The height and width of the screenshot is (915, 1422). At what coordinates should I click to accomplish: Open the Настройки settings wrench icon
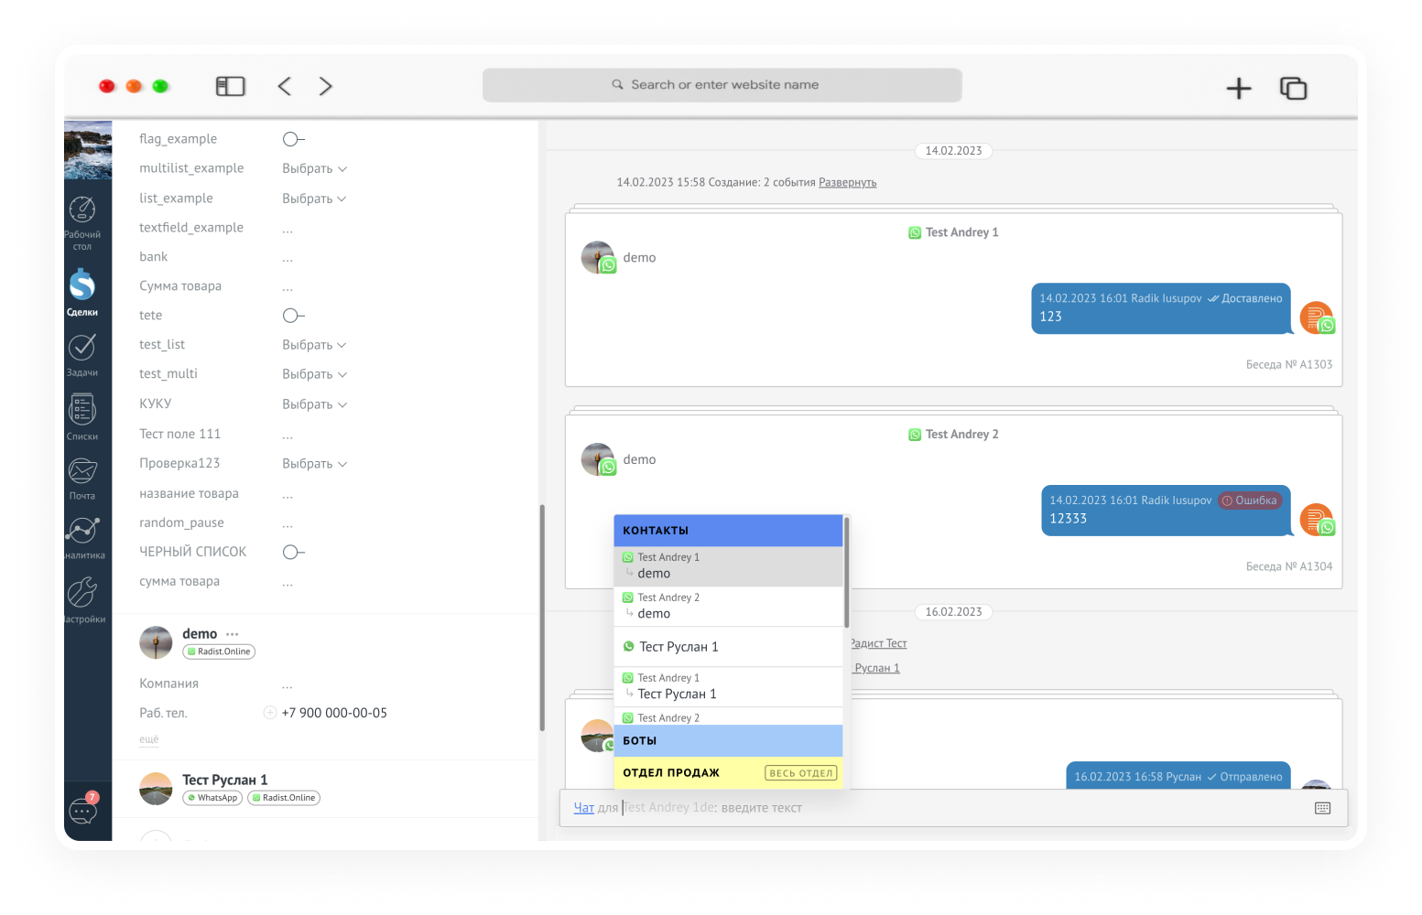(x=82, y=592)
